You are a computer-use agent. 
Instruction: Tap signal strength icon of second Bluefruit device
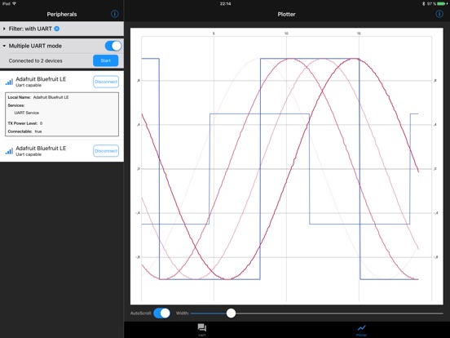click(9, 151)
